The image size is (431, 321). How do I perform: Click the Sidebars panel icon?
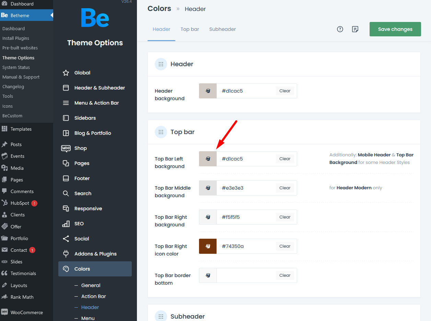click(66, 118)
